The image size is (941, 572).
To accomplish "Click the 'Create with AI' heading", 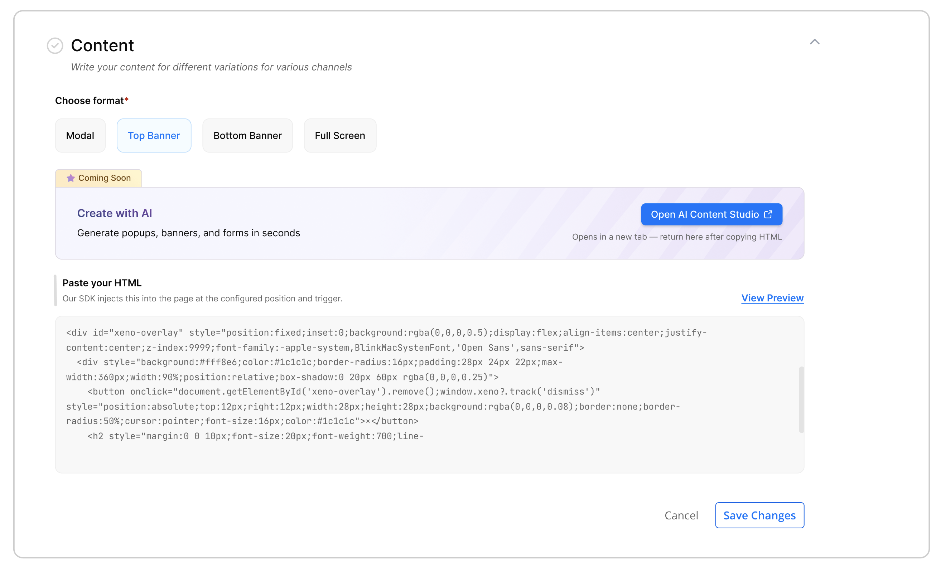I will 115,213.
